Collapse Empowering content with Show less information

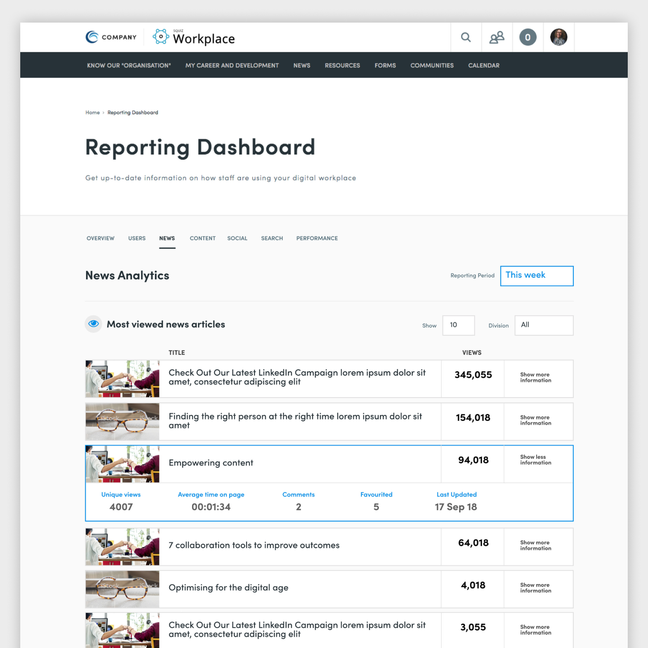coord(535,460)
